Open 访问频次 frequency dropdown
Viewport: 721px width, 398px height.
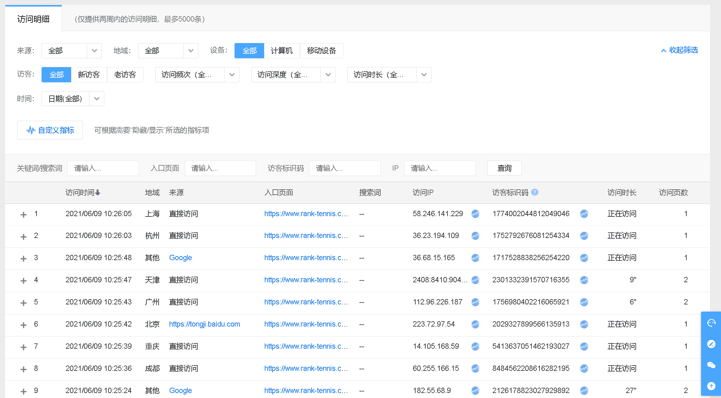(197, 75)
